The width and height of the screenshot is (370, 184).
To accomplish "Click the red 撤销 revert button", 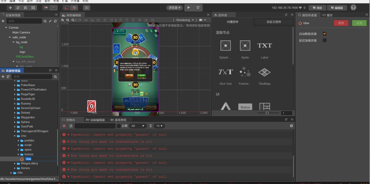I will pos(341,23).
